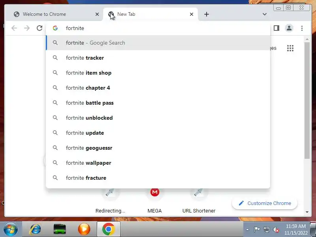Pick the fortnite wallpaper suggestion
The height and width of the screenshot is (237, 316).
click(158, 163)
